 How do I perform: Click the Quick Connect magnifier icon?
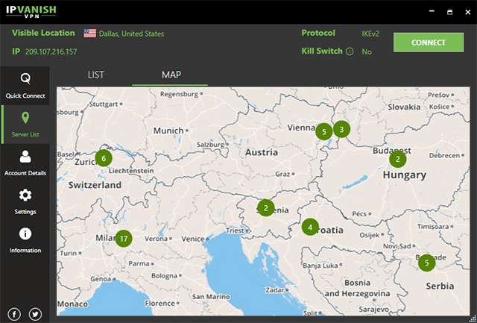[x=25, y=78]
